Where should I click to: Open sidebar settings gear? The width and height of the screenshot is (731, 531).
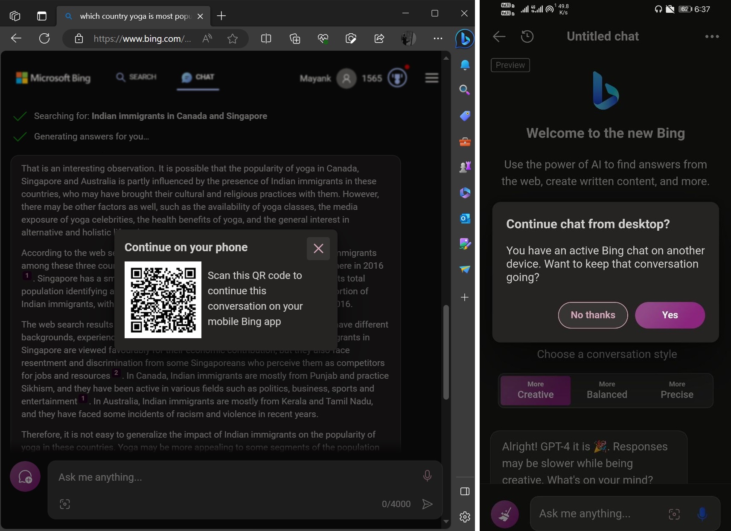(465, 517)
